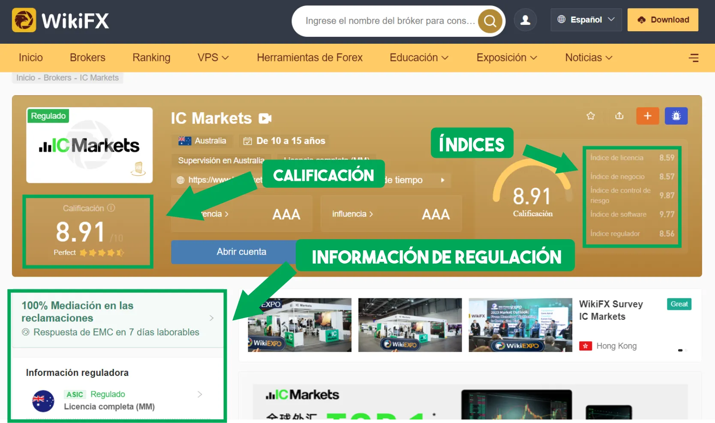
Task: Expand the Exposición menu
Action: (507, 57)
